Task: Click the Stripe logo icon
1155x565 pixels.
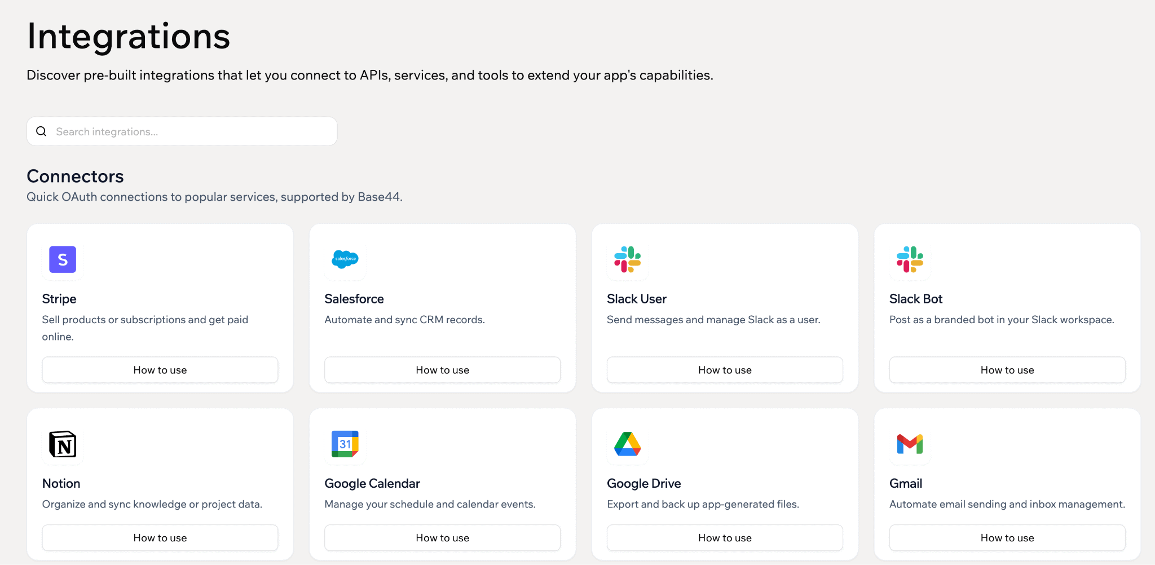Action: click(x=63, y=259)
